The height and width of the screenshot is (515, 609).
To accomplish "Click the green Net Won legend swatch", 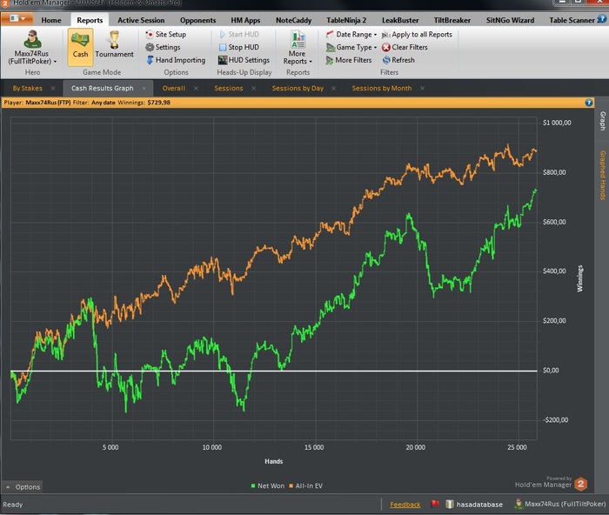I will [x=253, y=486].
